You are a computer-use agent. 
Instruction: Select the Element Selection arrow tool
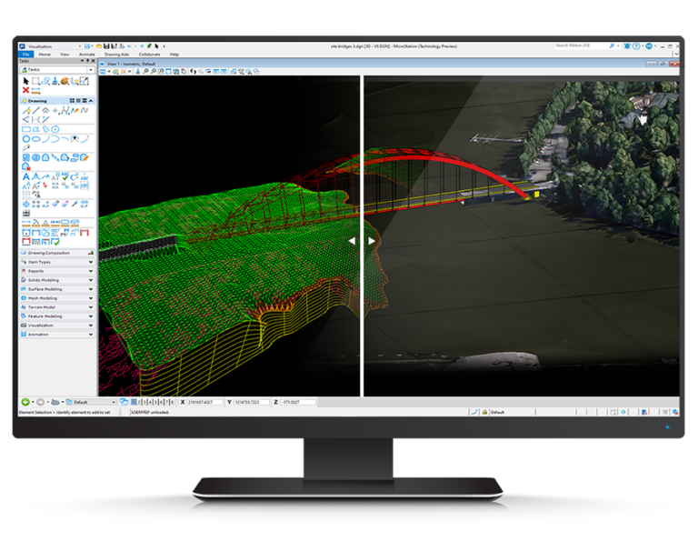click(x=25, y=81)
